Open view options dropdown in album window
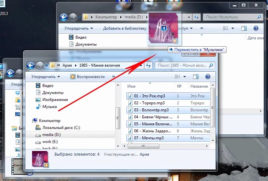This screenshot has height=181, width=268. [184, 77]
